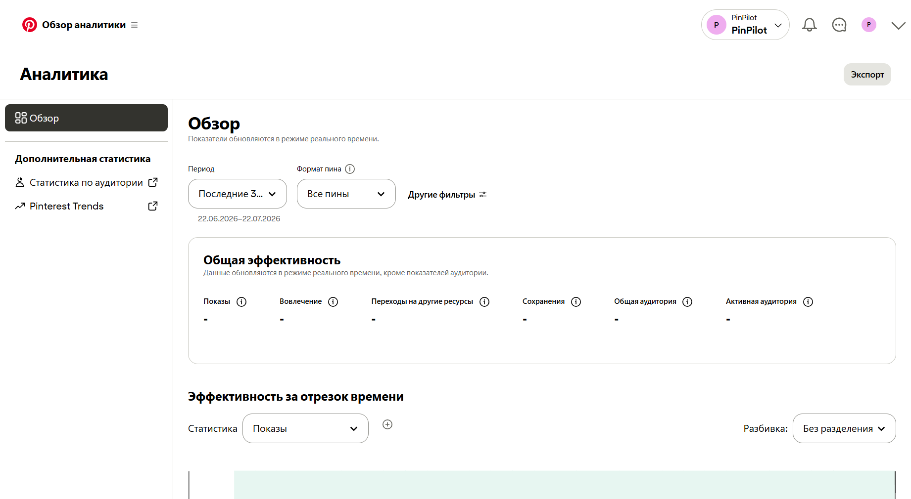911x499 pixels.
Task: Click the Общая эффективность heading
Action: click(272, 260)
